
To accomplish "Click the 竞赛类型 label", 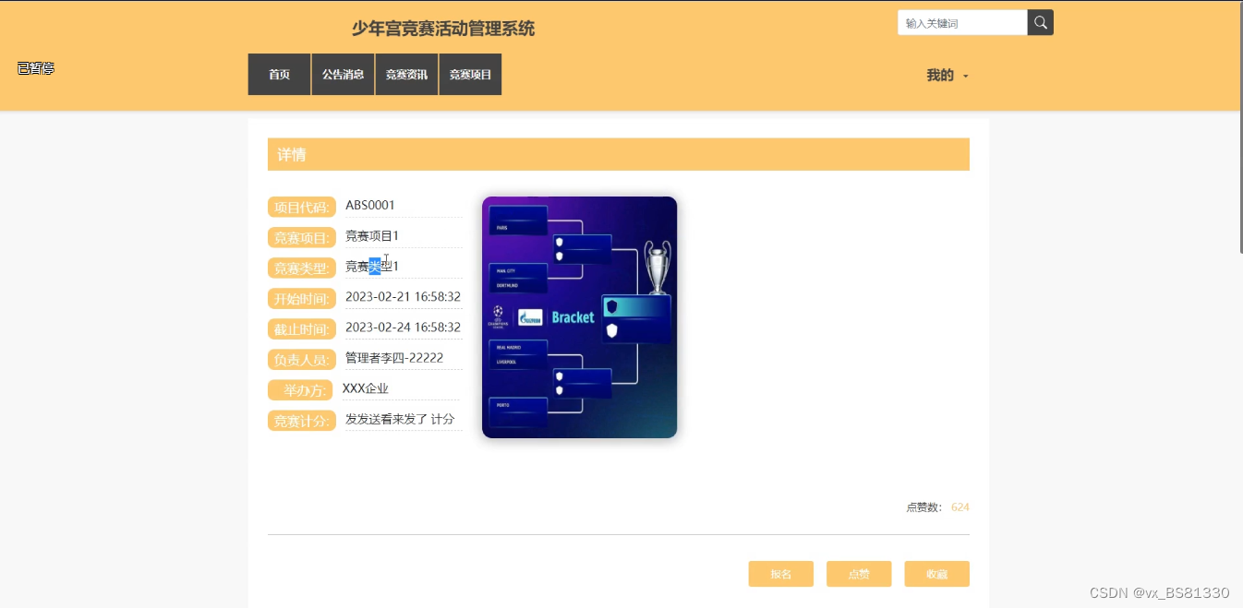I will pos(302,268).
